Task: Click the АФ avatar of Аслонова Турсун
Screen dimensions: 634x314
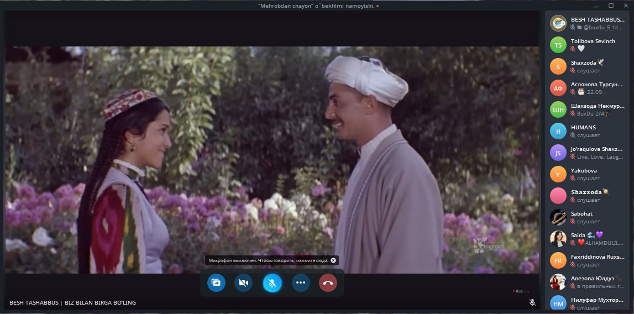Action: pyautogui.click(x=558, y=88)
